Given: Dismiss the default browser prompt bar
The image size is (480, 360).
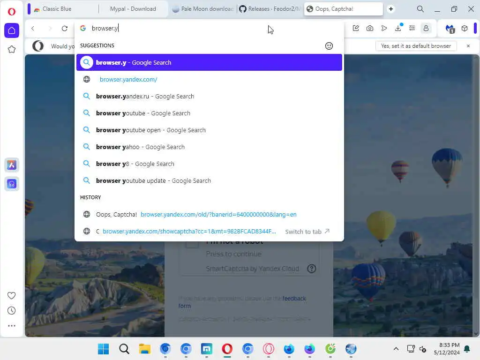Looking at the screenshot, I should click(468, 46).
